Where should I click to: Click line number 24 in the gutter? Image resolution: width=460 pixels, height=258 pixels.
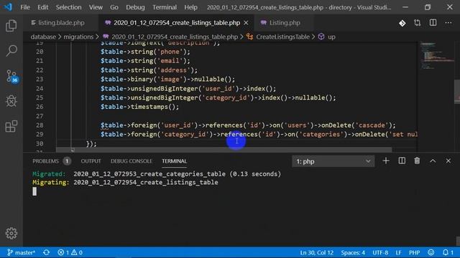(40, 89)
